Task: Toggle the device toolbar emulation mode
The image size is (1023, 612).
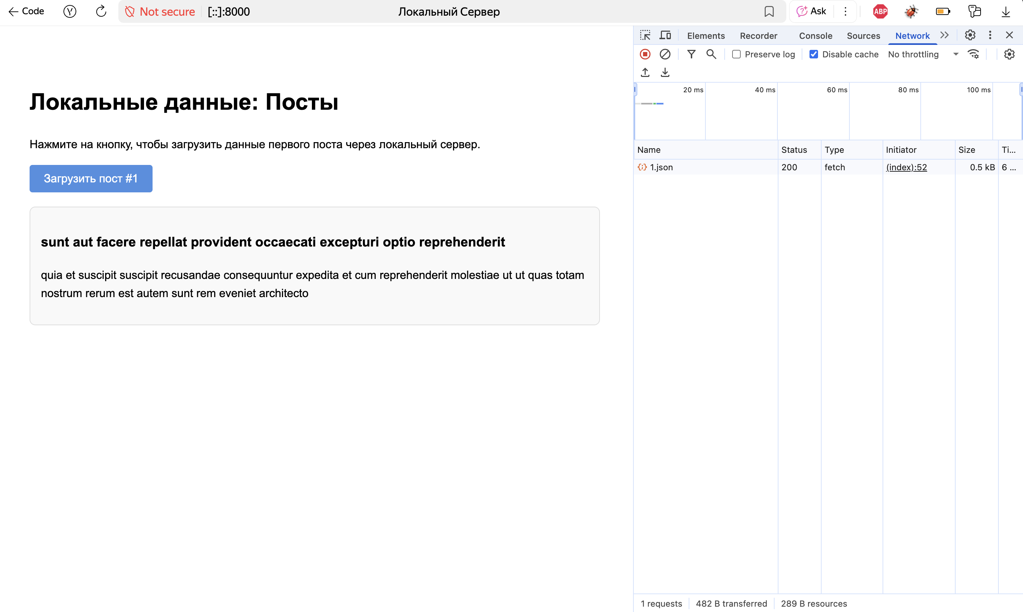Action: click(x=665, y=35)
